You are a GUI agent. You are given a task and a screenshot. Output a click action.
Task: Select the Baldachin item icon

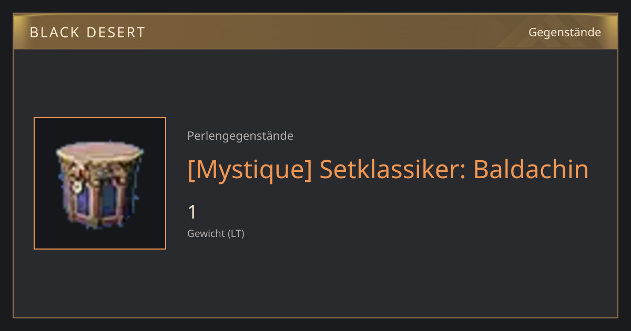click(x=100, y=183)
